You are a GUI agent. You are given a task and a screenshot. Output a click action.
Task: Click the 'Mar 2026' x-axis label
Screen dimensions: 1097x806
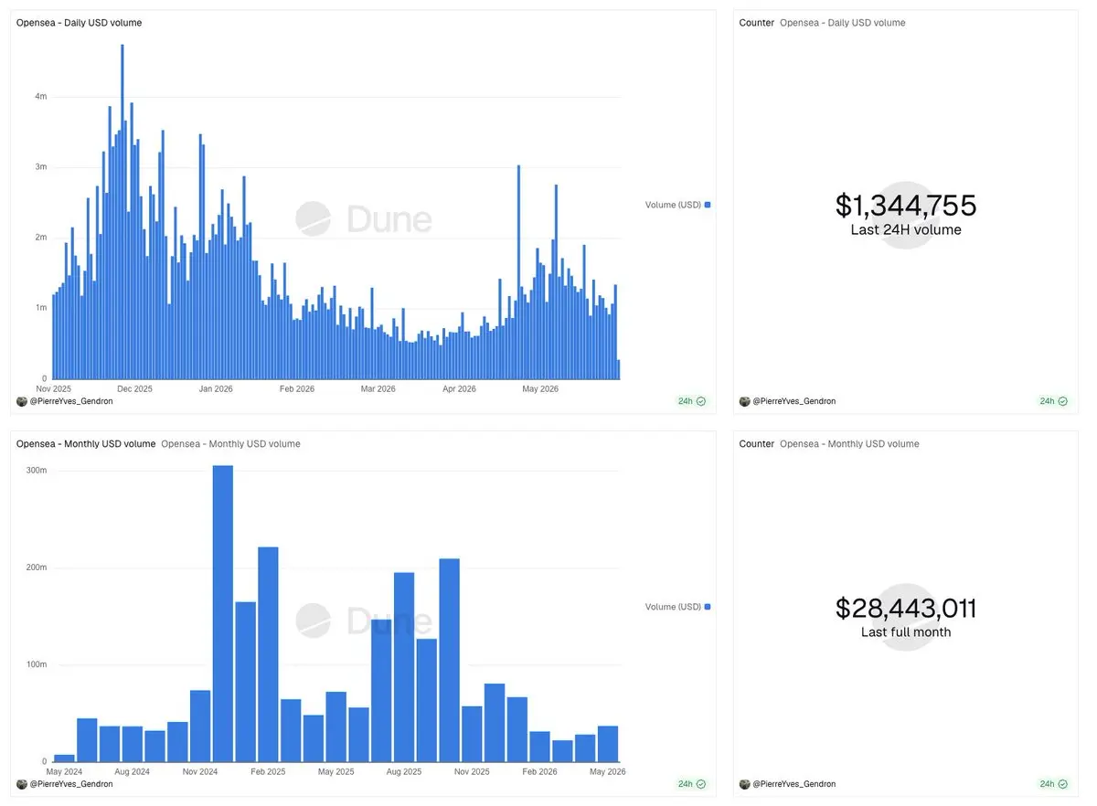coord(378,389)
